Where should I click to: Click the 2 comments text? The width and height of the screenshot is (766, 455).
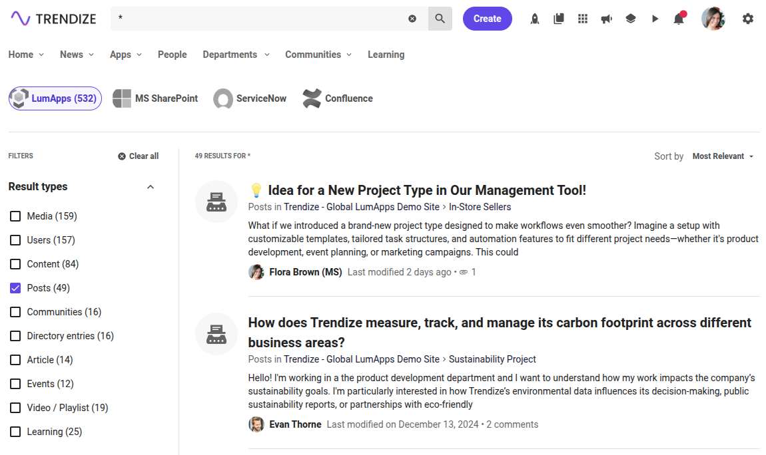click(512, 424)
